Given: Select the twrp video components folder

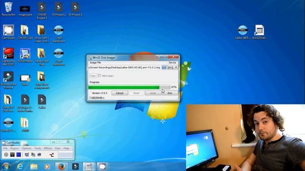Looking at the screenshot, I should pos(42,80).
